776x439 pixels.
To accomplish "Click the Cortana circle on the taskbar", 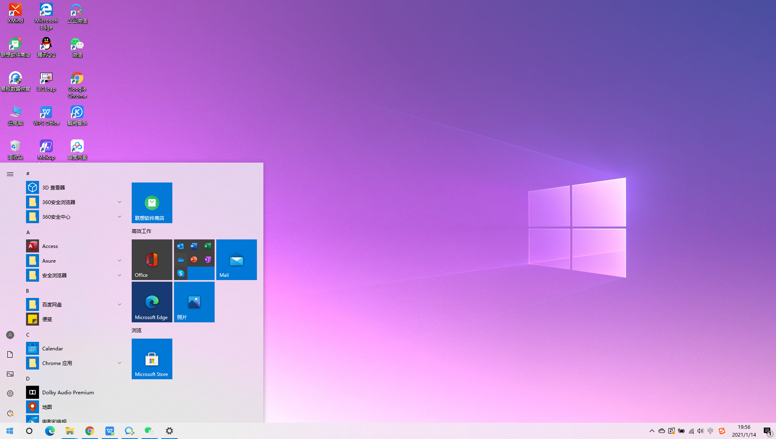I will 29,431.
